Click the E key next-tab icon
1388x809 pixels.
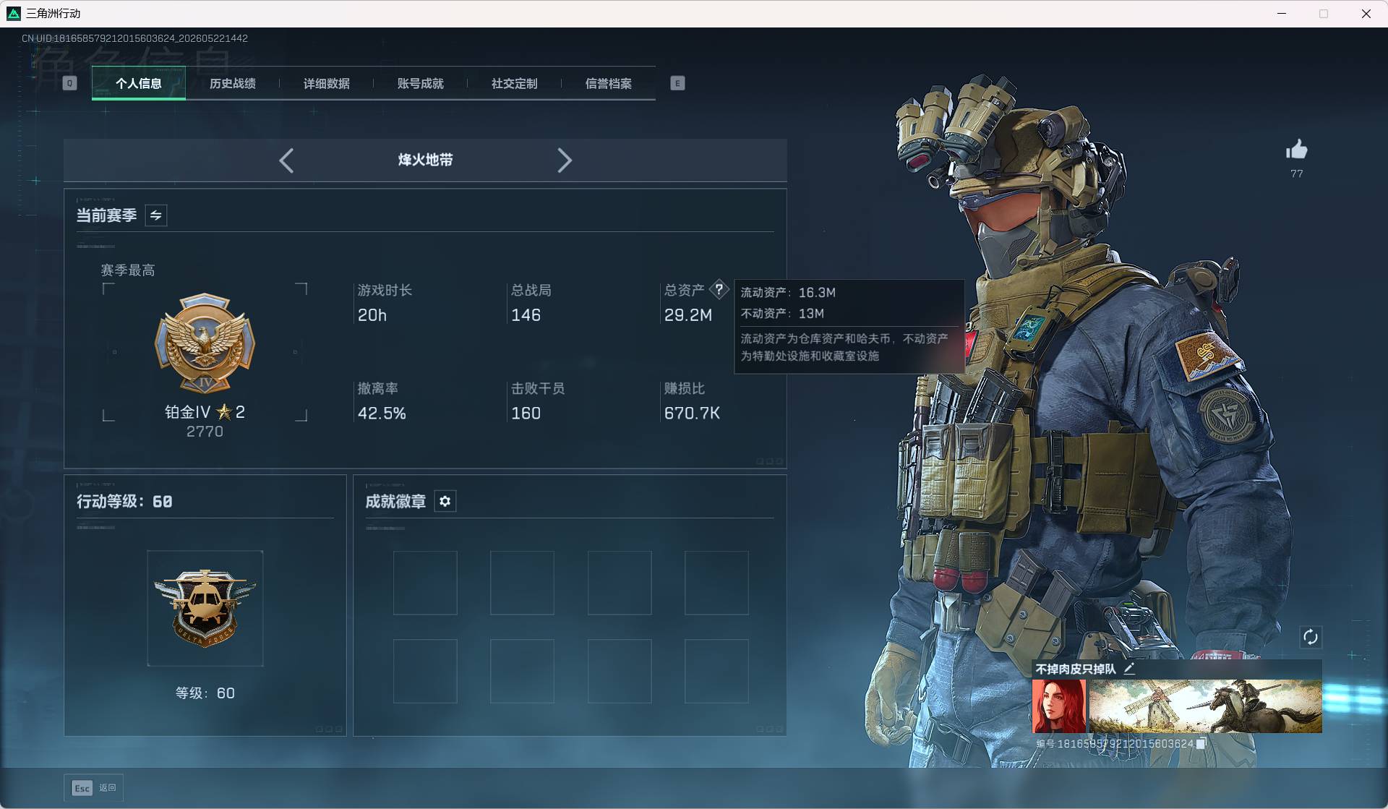pos(677,83)
